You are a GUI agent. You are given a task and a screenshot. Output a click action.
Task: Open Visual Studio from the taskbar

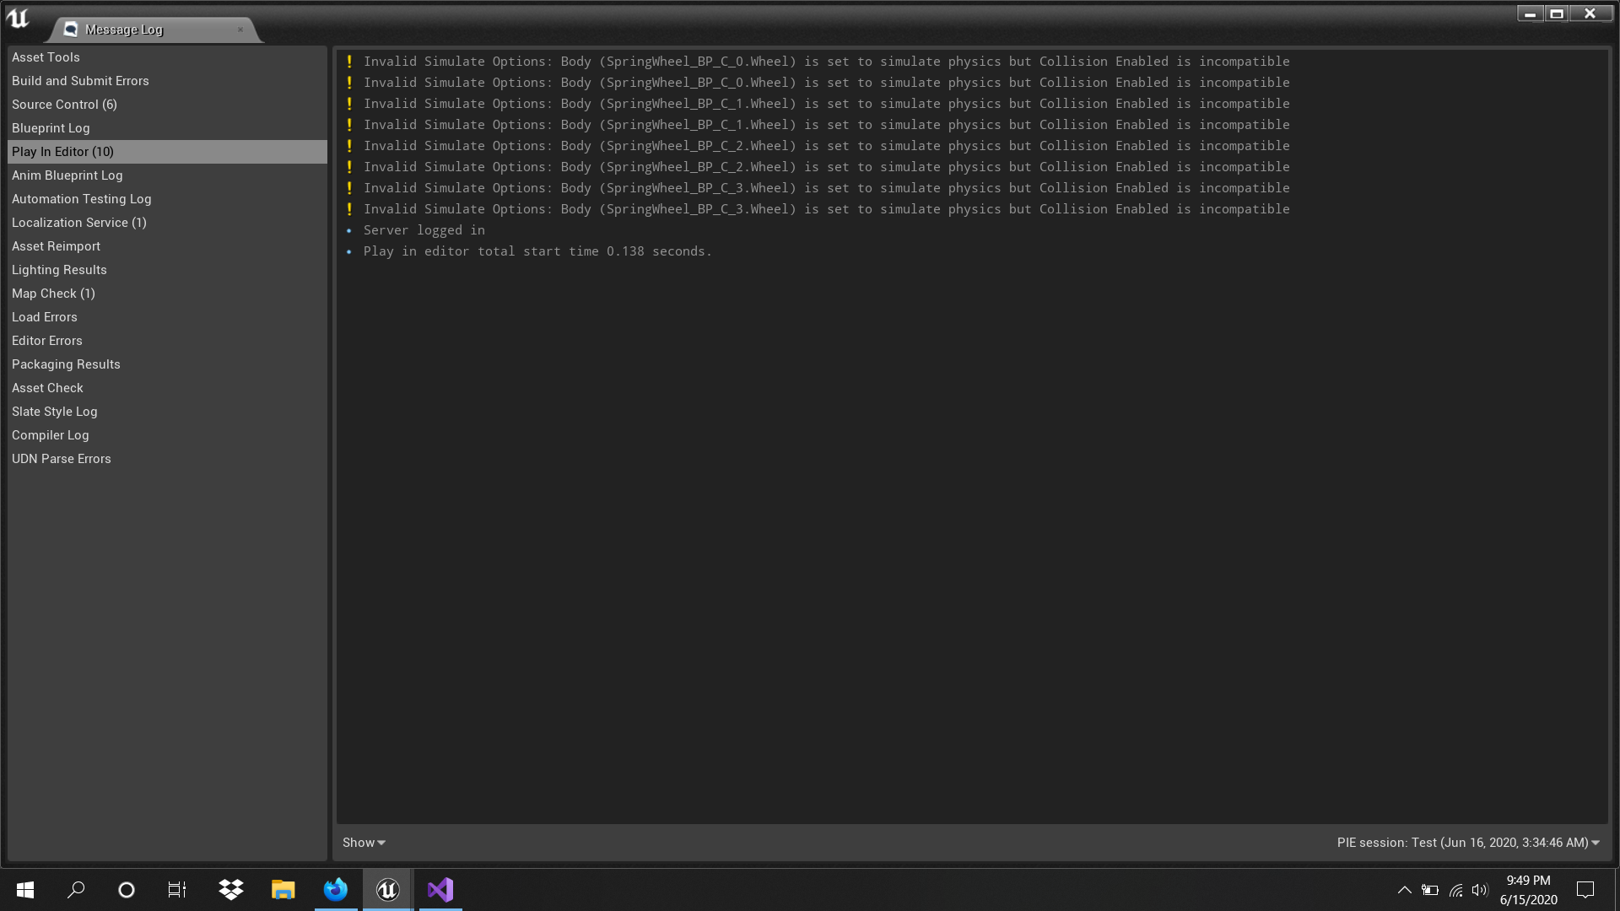(440, 889)
